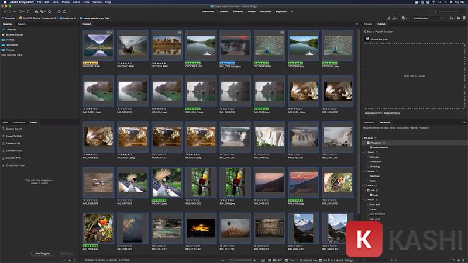Select the peacock thumbnail DSC08340.ARW
Viewport: 468px width, 263px height.
[269, 46]
